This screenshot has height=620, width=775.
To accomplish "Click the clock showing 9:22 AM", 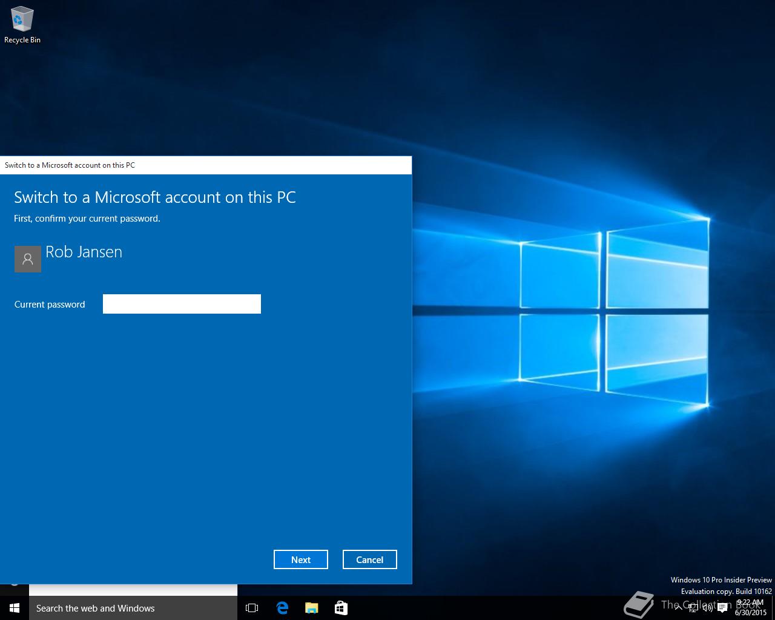I will [751, 607].
